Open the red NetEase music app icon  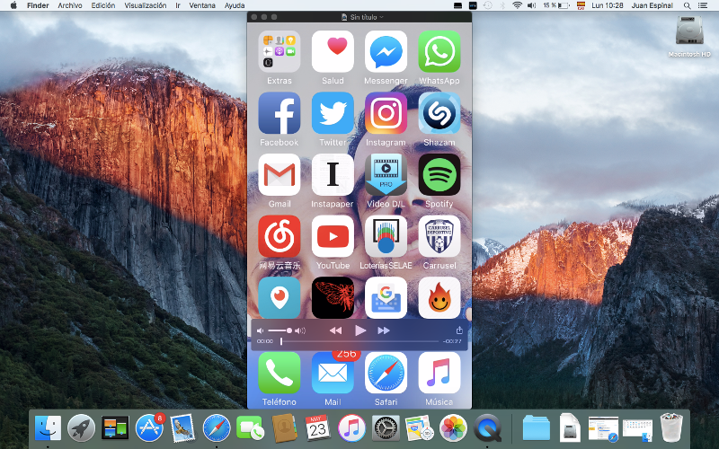279,236
